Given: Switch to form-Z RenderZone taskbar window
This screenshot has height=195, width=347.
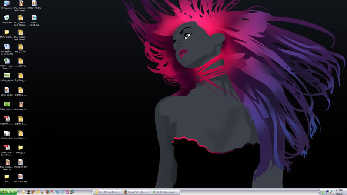Looking at the screenshot, I should tap(107, 192).
